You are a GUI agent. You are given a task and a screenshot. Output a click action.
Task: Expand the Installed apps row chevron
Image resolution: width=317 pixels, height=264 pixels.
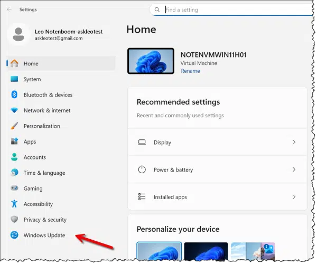point(294,197)
